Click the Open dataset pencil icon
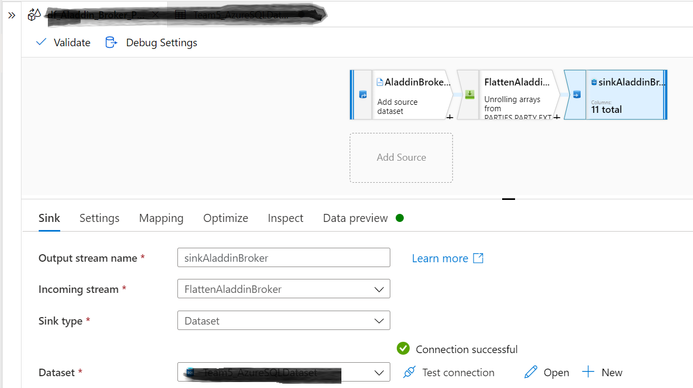Image resolution: width=693 pixels, height=388 pixels. (x=530, y=372)
